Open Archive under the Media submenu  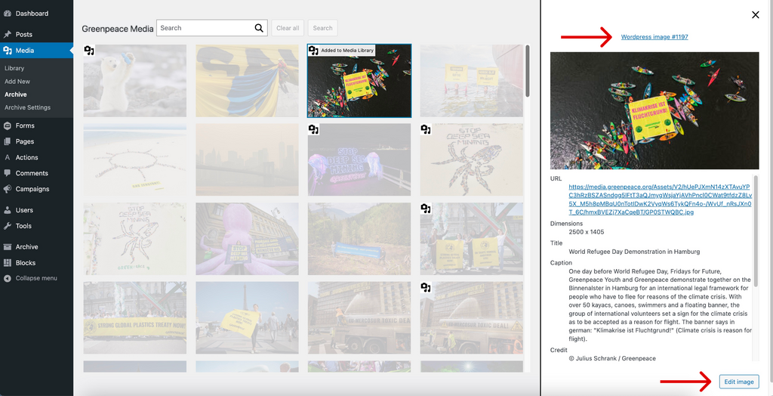(16, 94)
